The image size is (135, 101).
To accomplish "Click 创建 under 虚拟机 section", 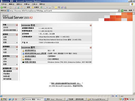I will 5,37.
